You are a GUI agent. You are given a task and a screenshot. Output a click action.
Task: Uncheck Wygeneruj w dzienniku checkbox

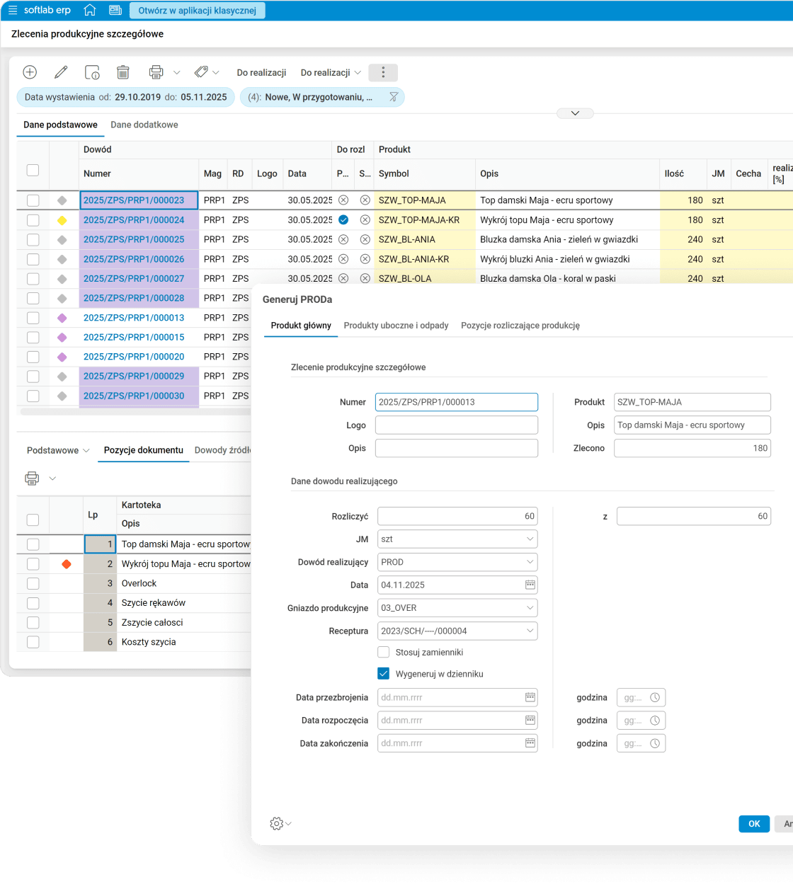point(384,674)
